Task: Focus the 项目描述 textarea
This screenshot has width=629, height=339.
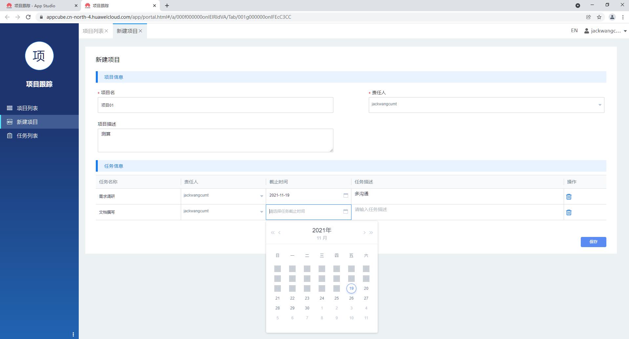Action: coord(215,140)
